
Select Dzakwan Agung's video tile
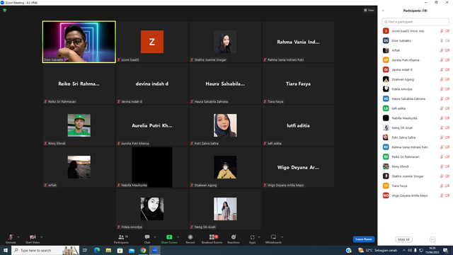coord(225,167)
